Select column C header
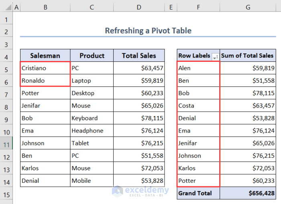Viewport: 281px width, 204px height. [x=92, y=7]
